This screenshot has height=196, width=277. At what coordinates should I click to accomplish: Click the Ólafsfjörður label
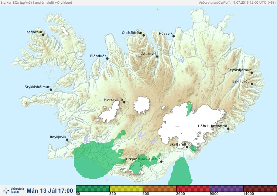[x=132, y=33]
